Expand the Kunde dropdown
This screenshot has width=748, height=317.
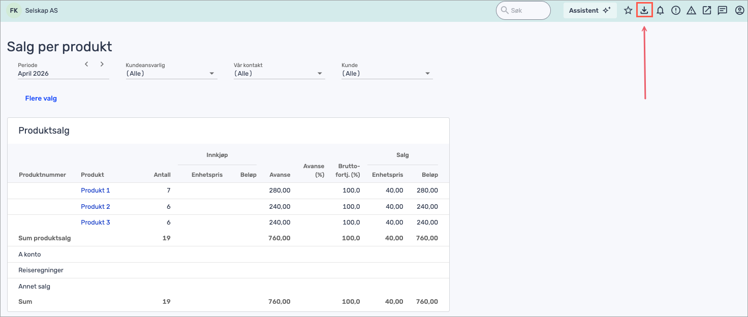click(387, 74)
